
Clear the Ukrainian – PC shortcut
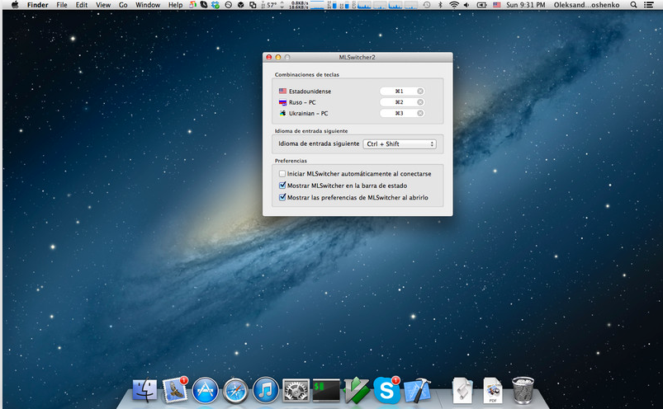(420, 113)
